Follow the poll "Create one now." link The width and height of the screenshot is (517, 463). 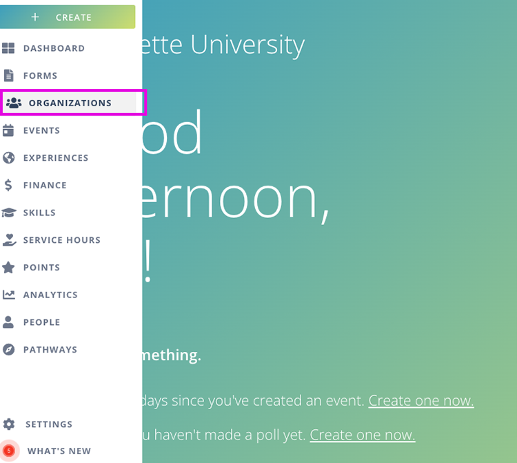point(363,435)
